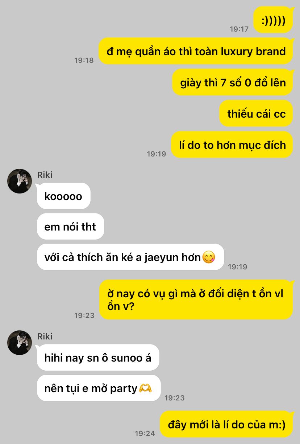Open the first Riki sender name
Image resolution: width=300 pixels, height=444 pixels.
(x=45, y=175)
